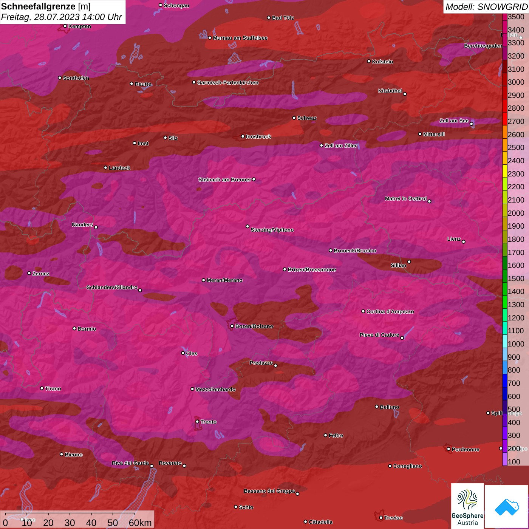Click the Reutte label
Screen dimensions: 529x529
143,84
